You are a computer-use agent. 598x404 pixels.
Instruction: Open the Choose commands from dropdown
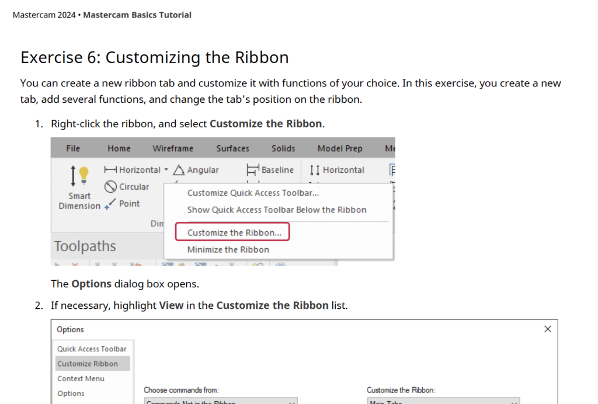click(221, 401)
